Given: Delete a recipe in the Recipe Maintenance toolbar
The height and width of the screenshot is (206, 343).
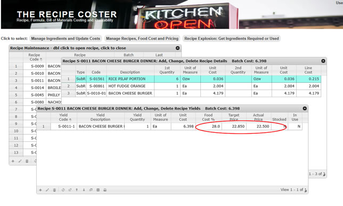Looking at the screenshot, I should 27,161.
